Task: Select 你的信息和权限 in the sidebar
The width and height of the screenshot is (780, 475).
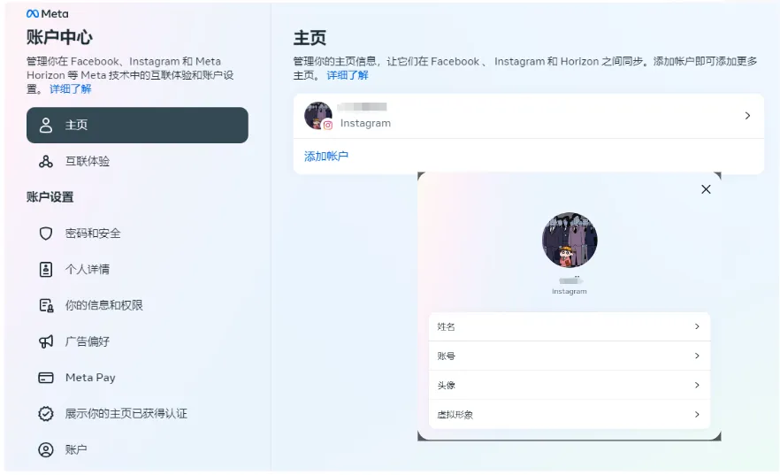Action: click(137, 305)
